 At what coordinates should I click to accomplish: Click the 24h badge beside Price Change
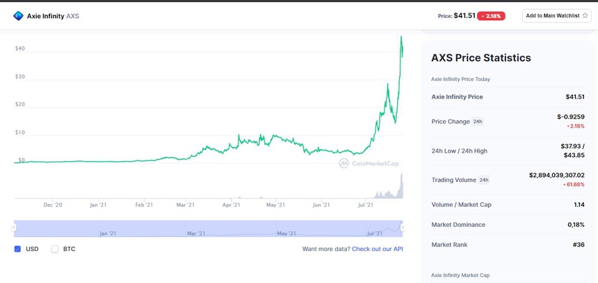tap(478, 121)
